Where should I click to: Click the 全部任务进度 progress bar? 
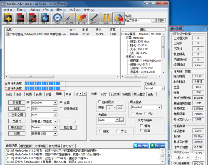point(83,88)
